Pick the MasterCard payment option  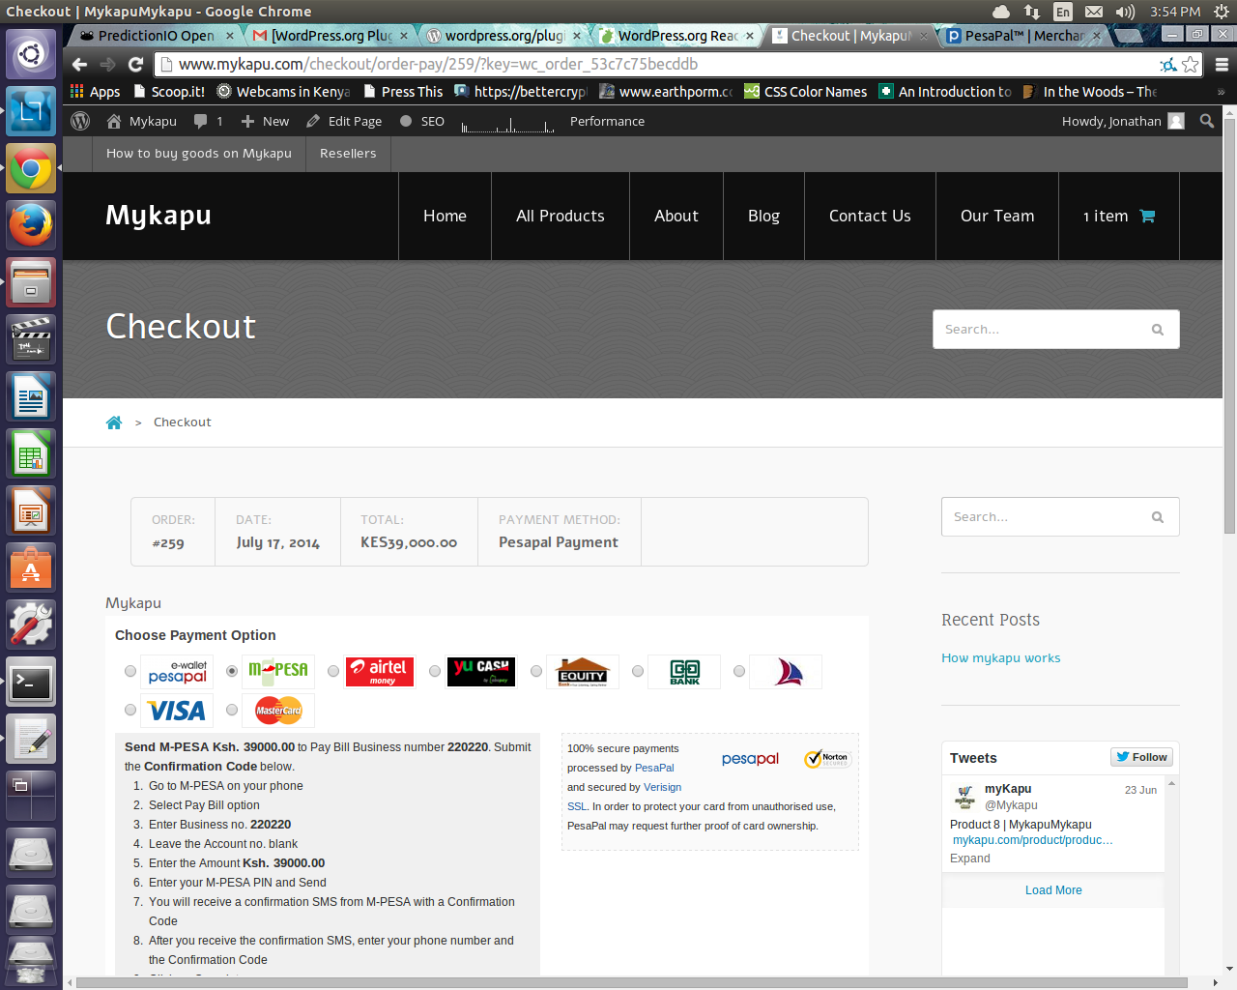pos(232,710)
